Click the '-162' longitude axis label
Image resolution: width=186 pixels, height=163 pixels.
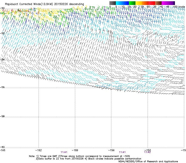(x=38, y=150)
